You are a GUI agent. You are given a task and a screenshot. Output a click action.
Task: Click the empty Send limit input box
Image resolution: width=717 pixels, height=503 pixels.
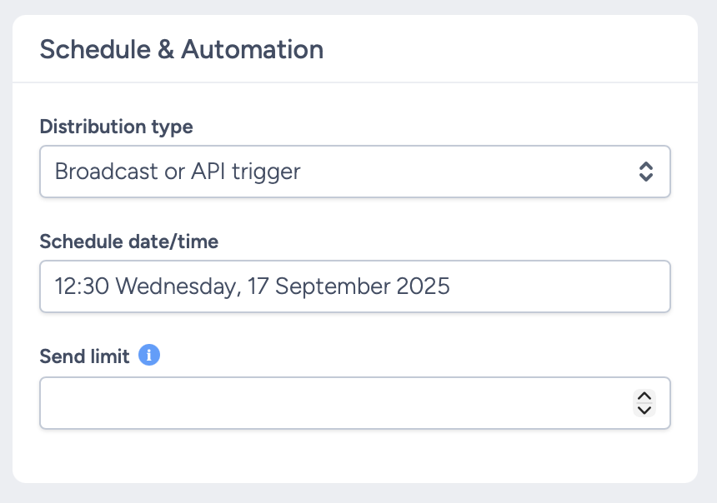pyautogui.click(x=333, y=403)
